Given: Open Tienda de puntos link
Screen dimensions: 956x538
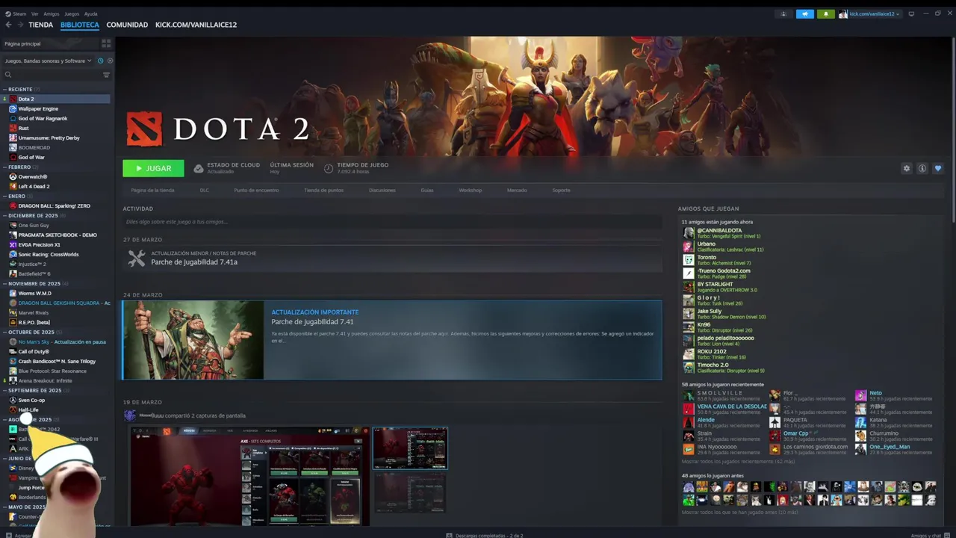Looking at the screenshot, I should click(x=323, y=190).
